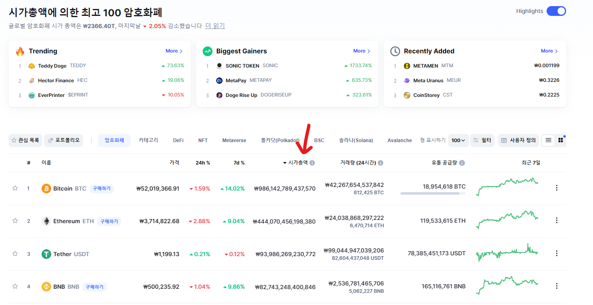This screenshot has height=305, width=593.
Task: Select the Metaverse tab
Action: [x=234, y=140]
